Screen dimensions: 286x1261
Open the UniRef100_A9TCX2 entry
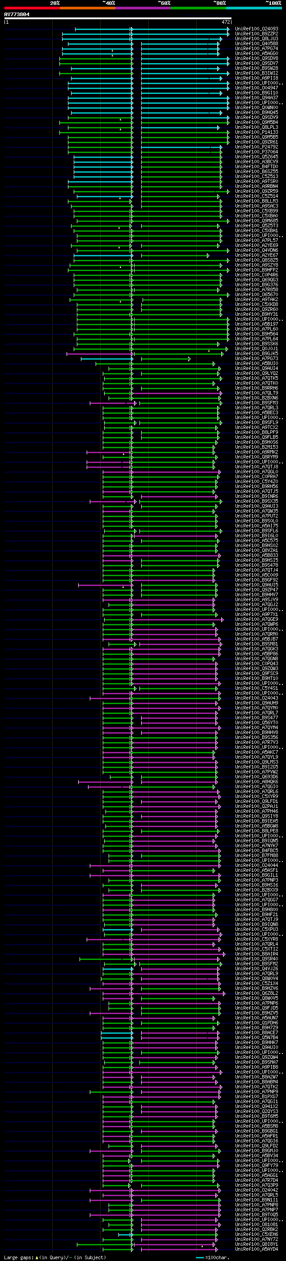257,427
